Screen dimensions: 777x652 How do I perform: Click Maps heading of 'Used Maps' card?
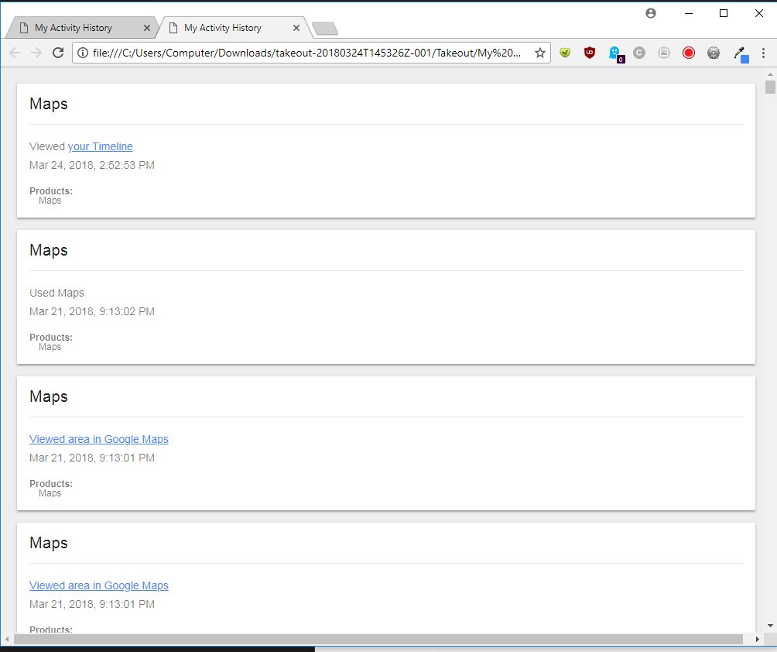(x=49, y=250)
